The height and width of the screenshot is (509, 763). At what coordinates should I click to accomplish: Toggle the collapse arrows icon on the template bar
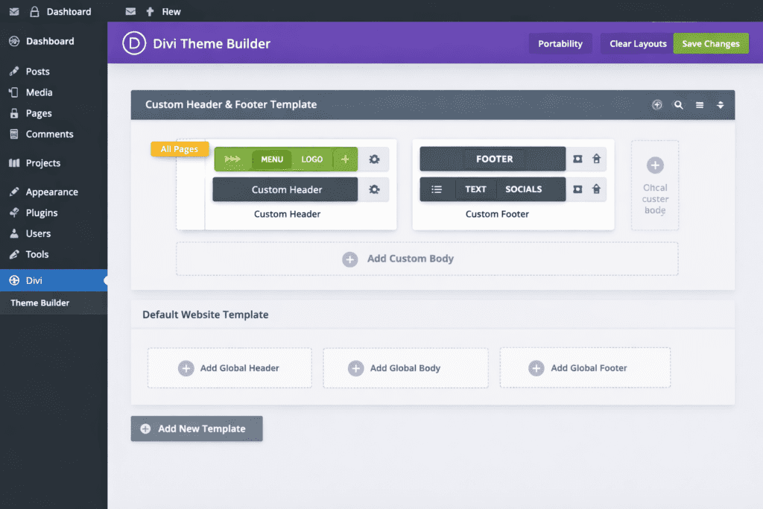point(720,105)
